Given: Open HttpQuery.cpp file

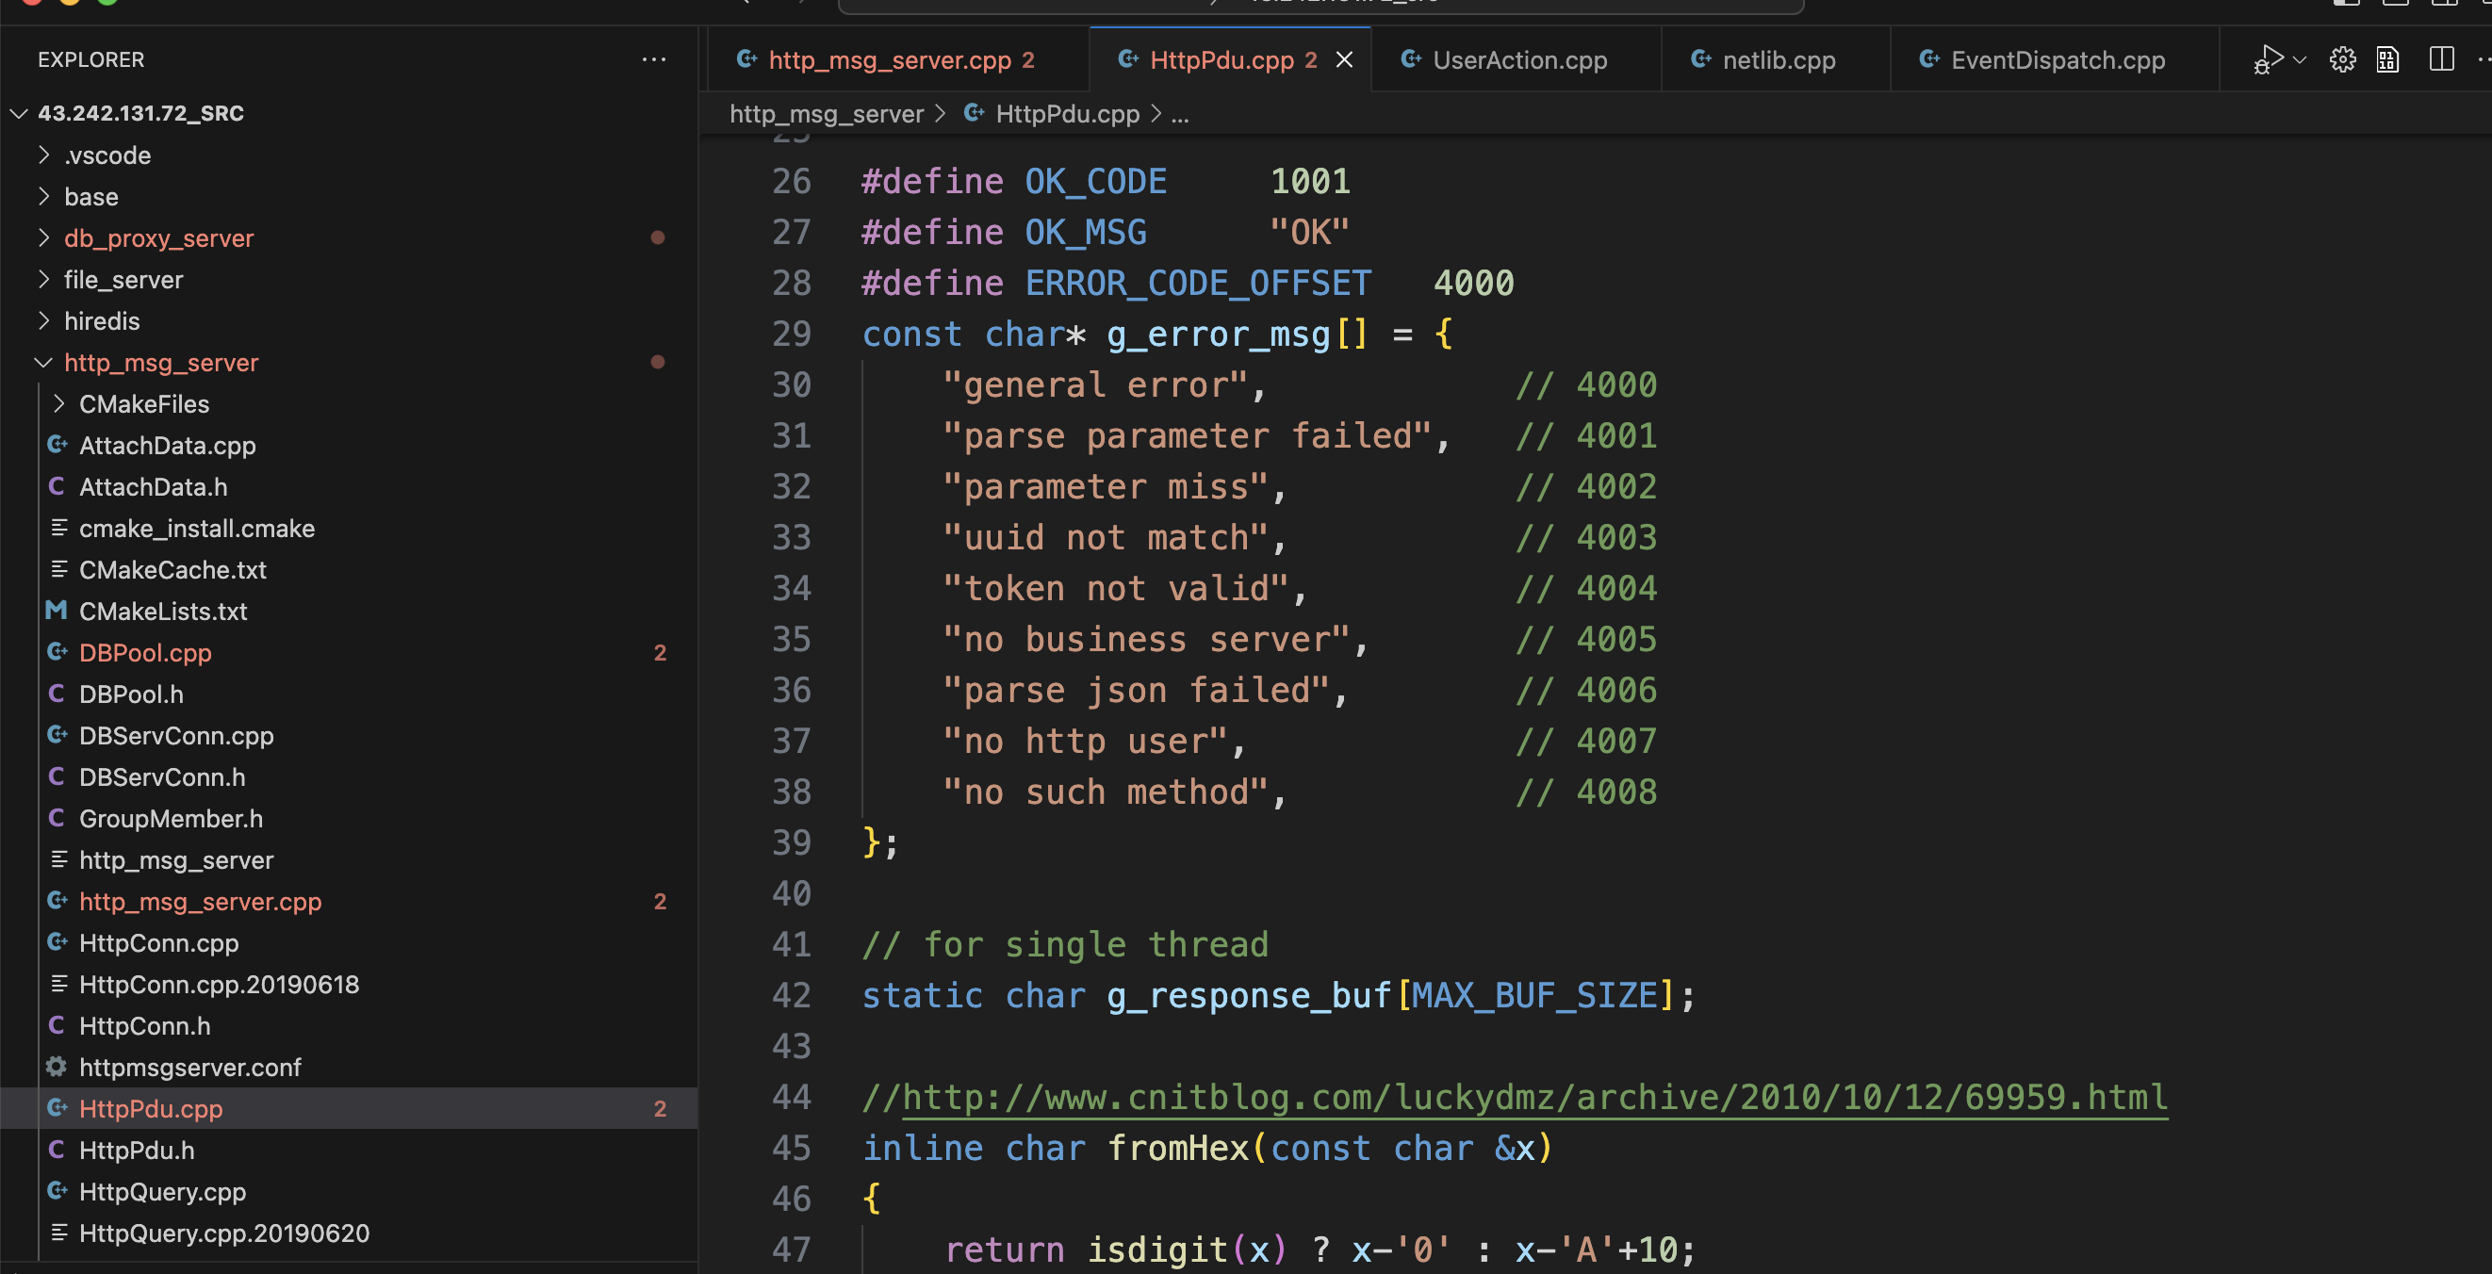Looking at the screenshot, I should pos(349,1192).
